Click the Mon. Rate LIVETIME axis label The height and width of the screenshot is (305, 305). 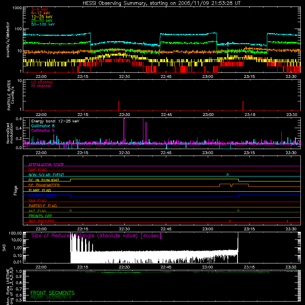[x=10, y=286]
